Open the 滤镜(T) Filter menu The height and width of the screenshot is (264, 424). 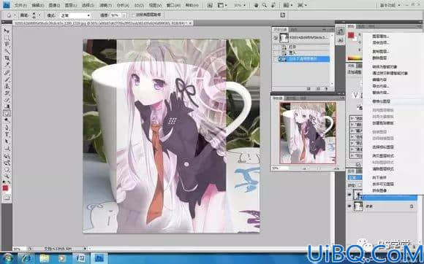pos(105,5)
